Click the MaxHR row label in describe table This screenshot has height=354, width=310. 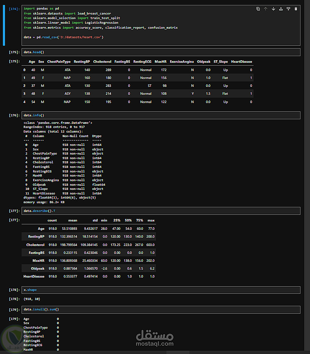coord(38,261)
